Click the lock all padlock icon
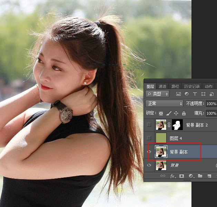The image size is (217, 207). [x=184, y=113]
